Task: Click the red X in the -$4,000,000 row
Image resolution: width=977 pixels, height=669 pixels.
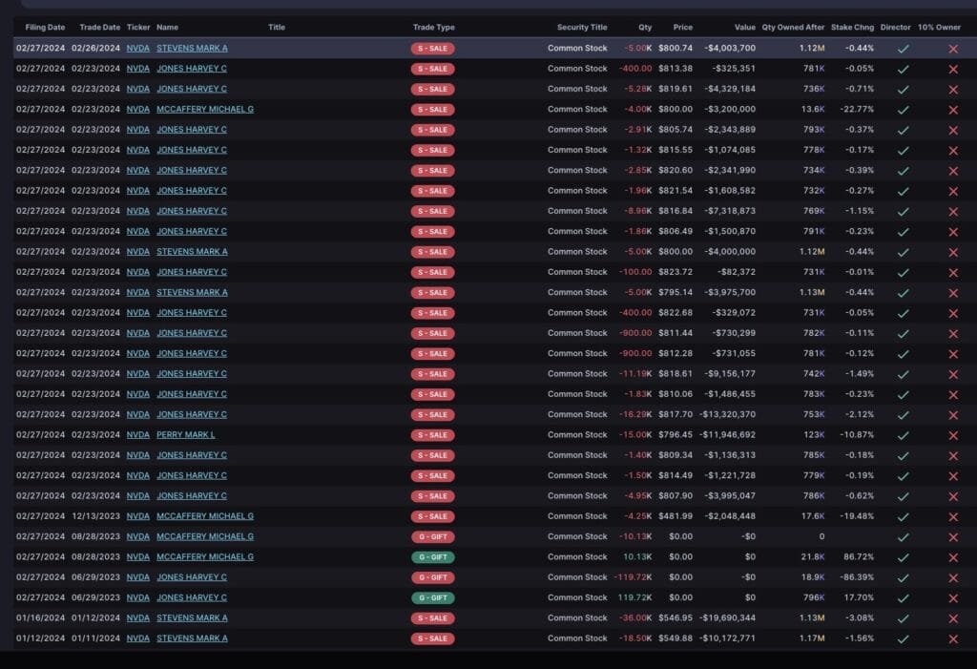Action: pos(953,253)
